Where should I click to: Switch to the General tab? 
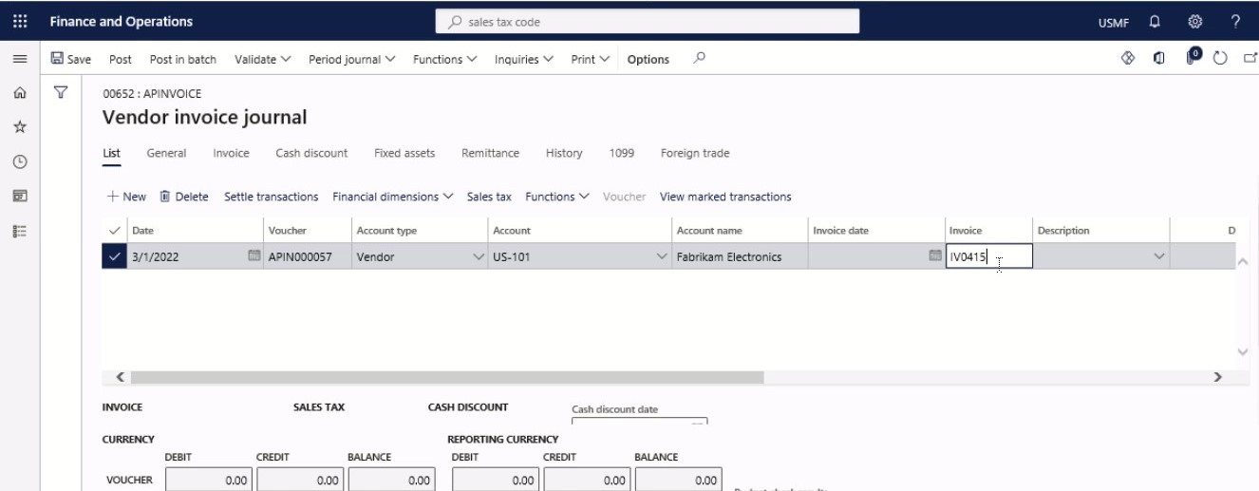(166, 153)
